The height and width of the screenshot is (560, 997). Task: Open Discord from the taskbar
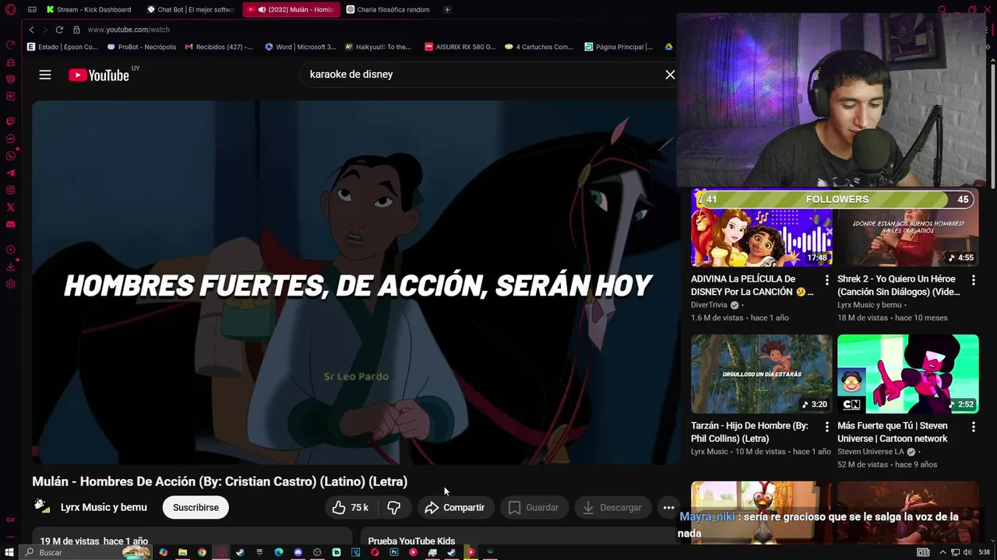point(298,552)
